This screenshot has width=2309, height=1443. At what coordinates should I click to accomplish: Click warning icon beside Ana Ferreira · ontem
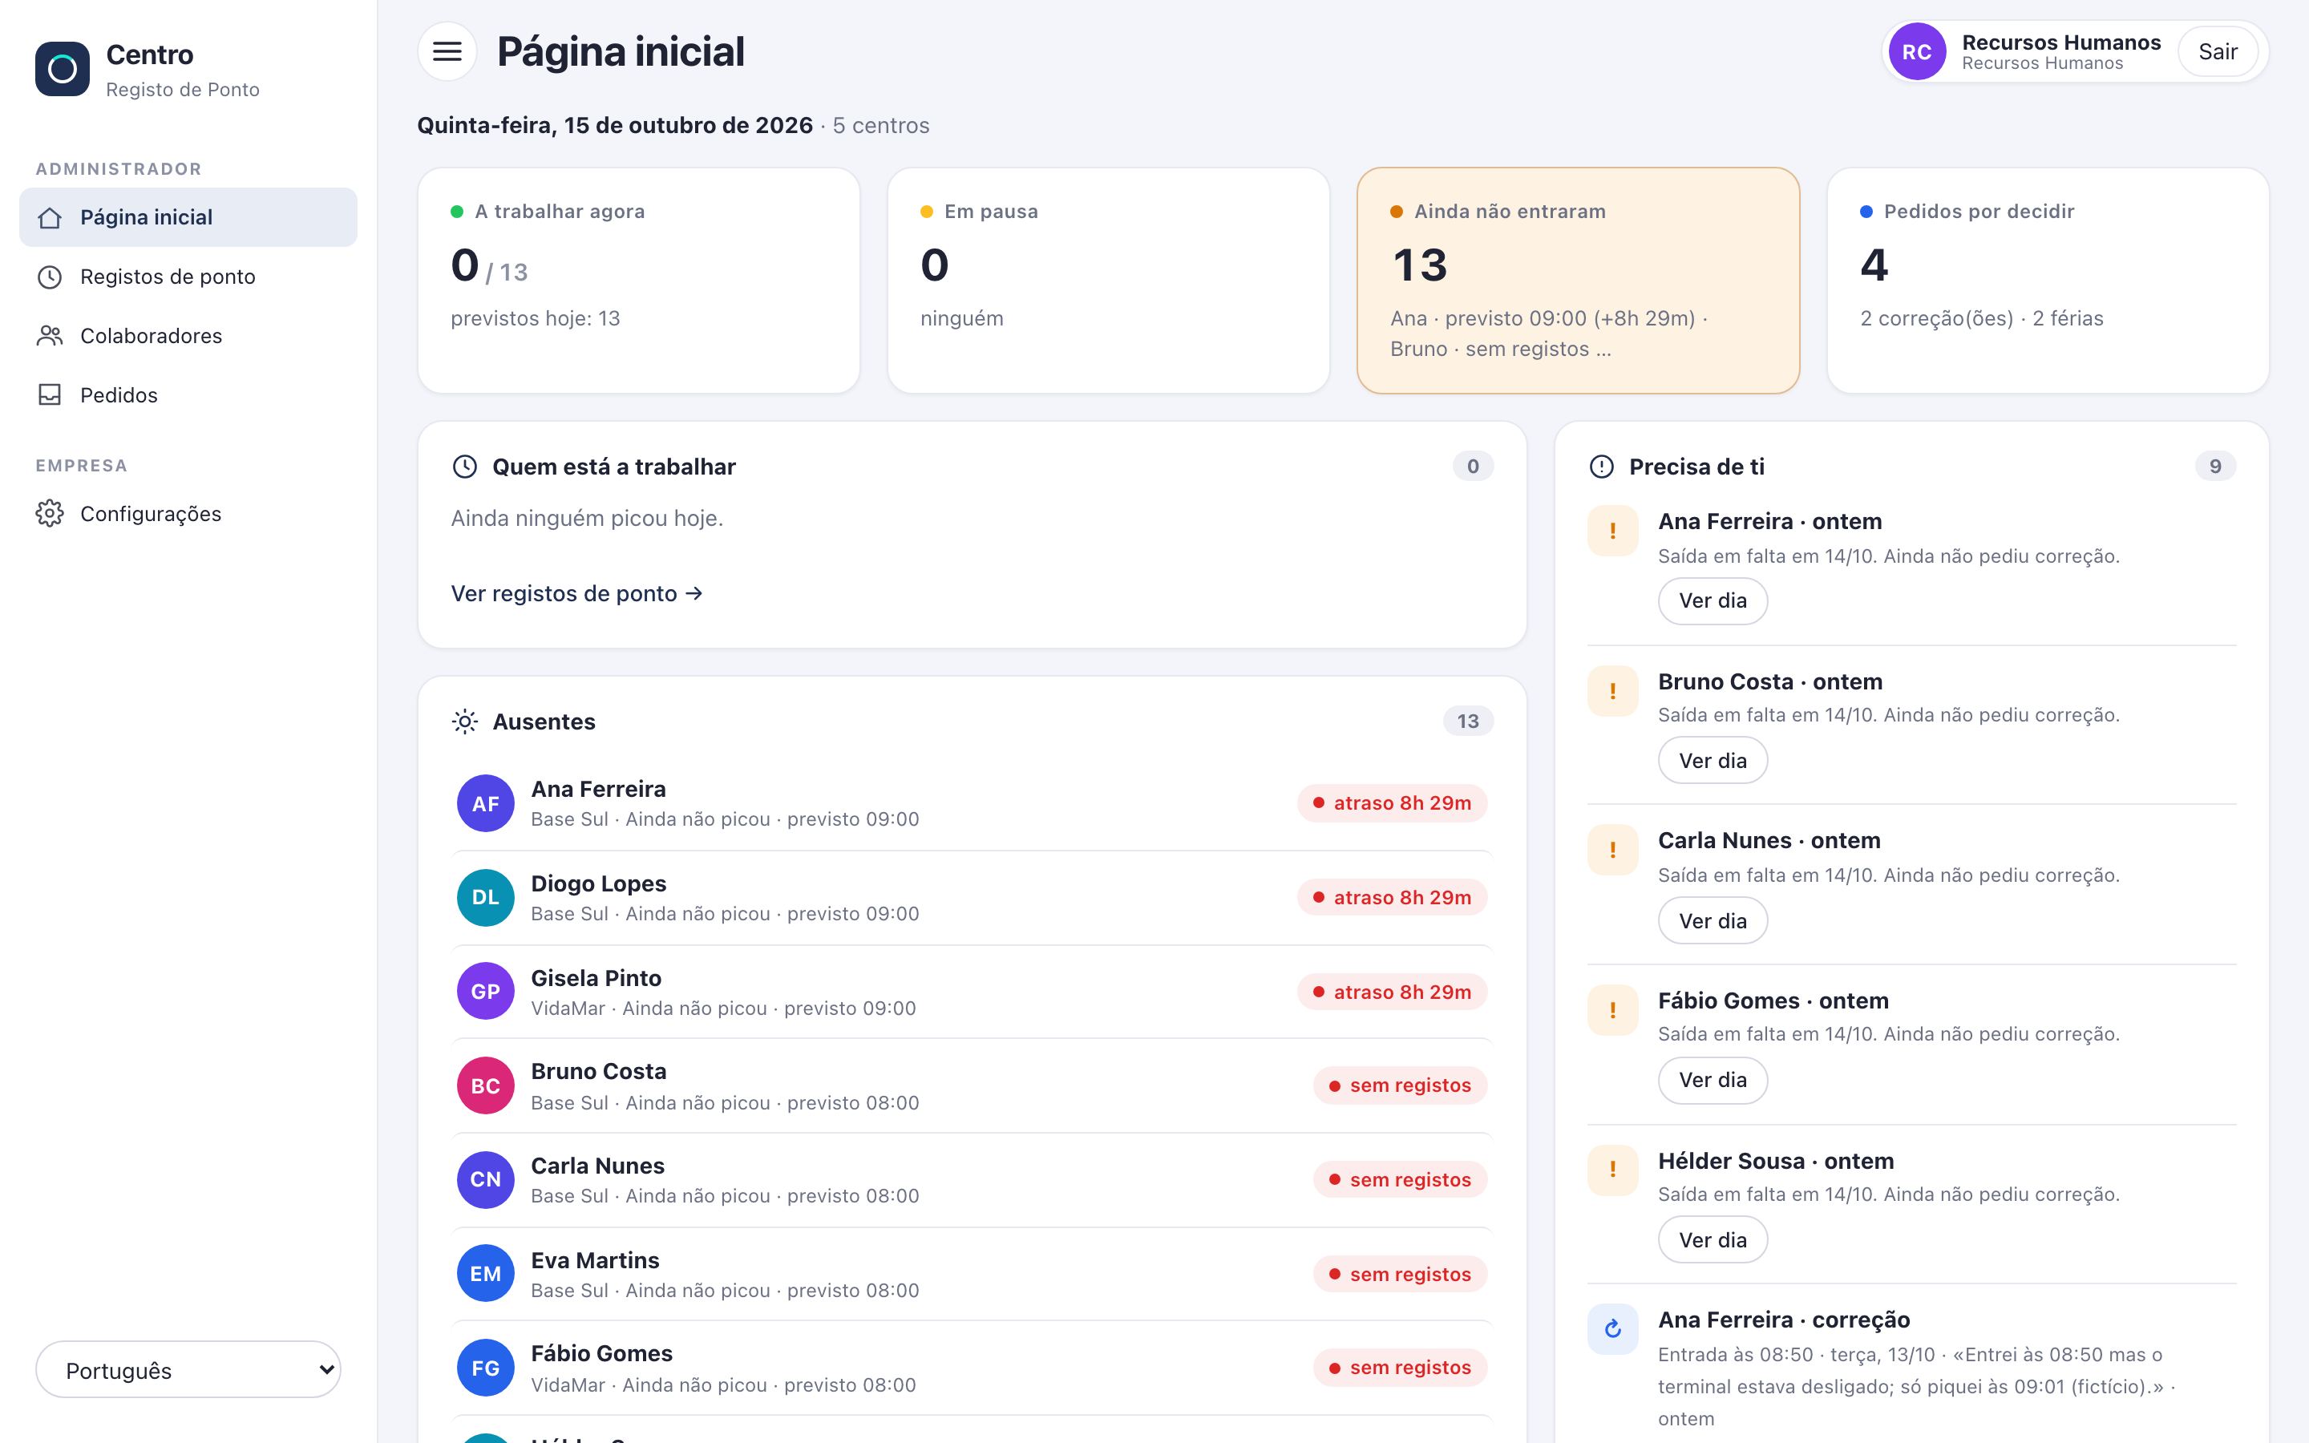tap(1613, 531)
